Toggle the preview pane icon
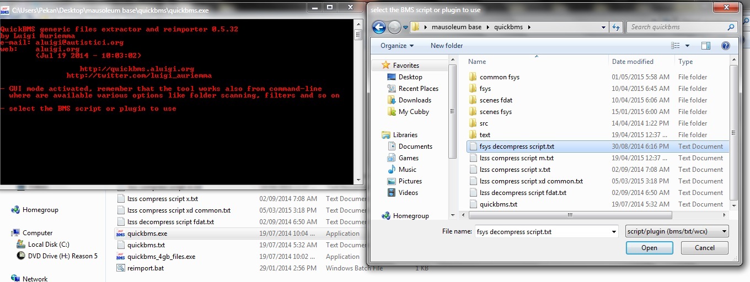Image resolution: width=750 pixels, height=282 pixels. coord(706,46)
